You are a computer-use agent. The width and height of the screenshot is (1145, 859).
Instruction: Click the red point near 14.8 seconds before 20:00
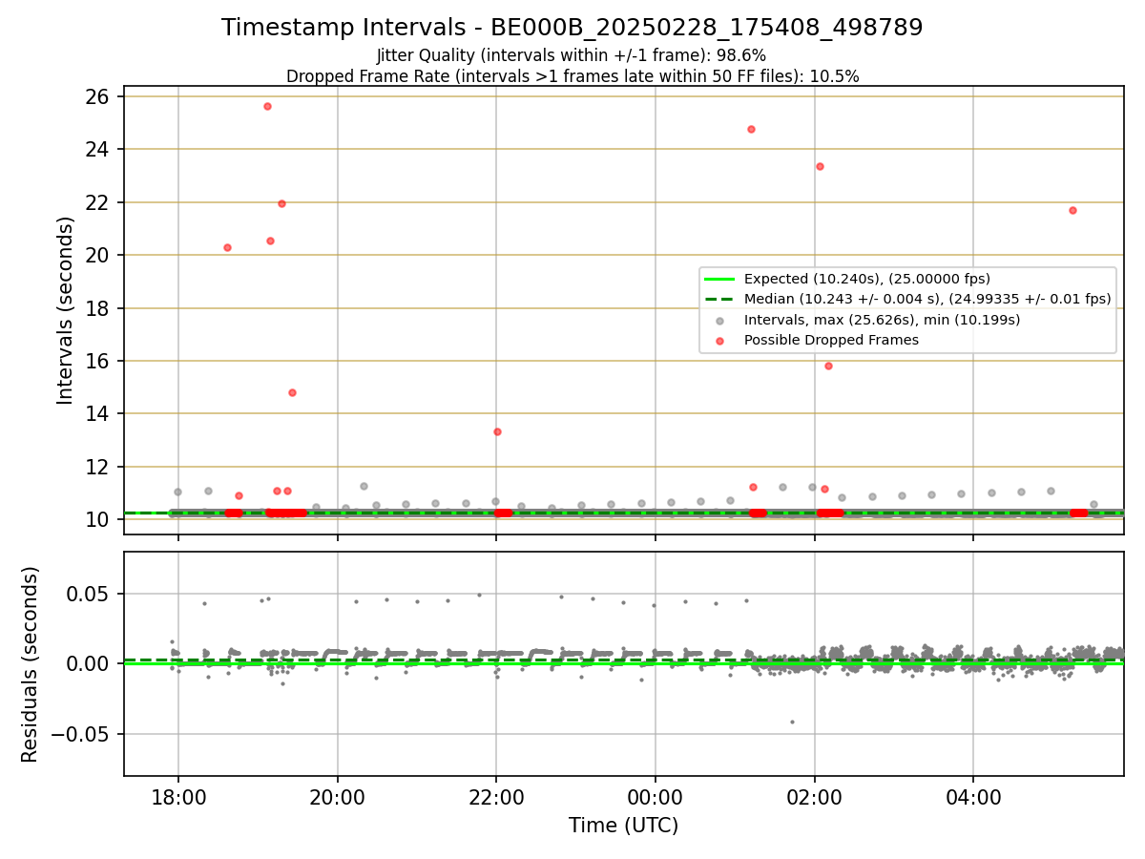tap(292, 392)
